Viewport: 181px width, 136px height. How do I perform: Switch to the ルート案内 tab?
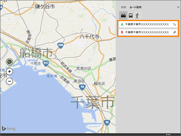click(x=135, y=7)
